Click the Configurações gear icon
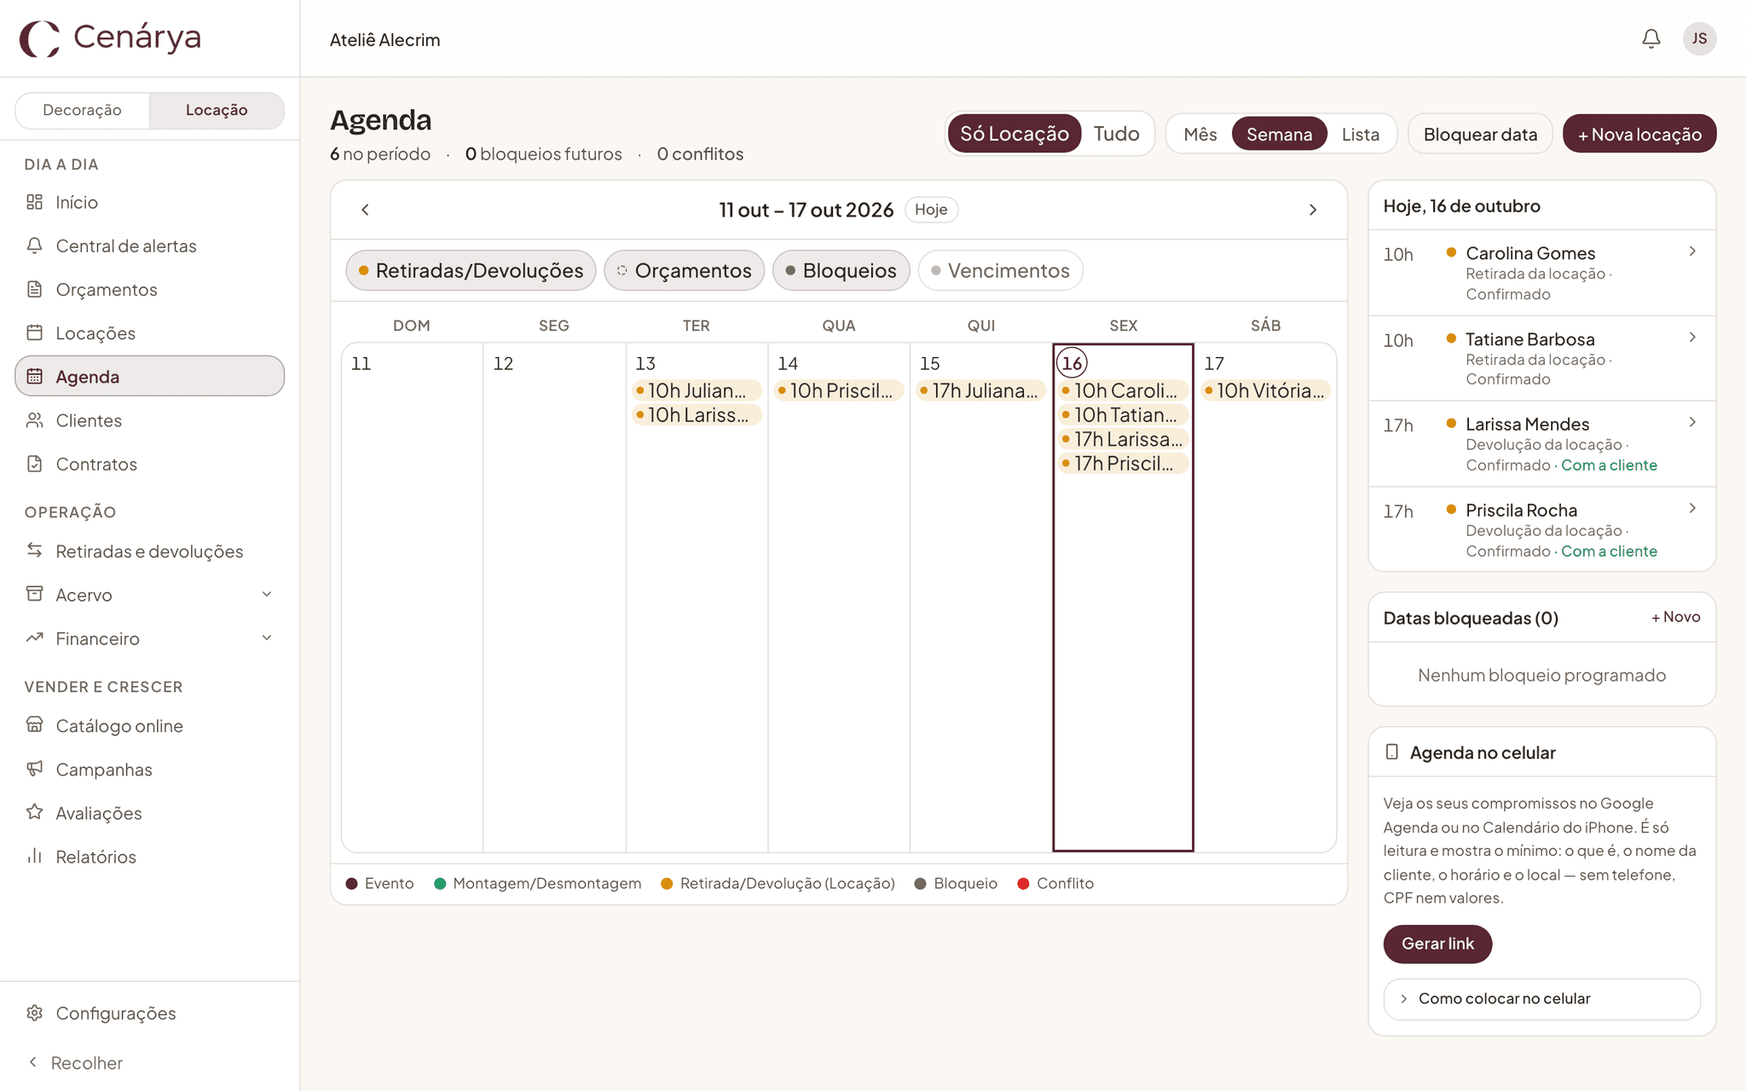Screen dimensions: 1746x1091 [34, 1013]
